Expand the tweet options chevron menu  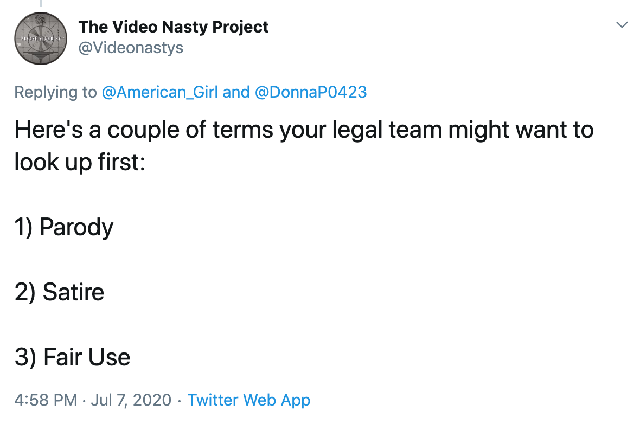[x=622, y=25]
